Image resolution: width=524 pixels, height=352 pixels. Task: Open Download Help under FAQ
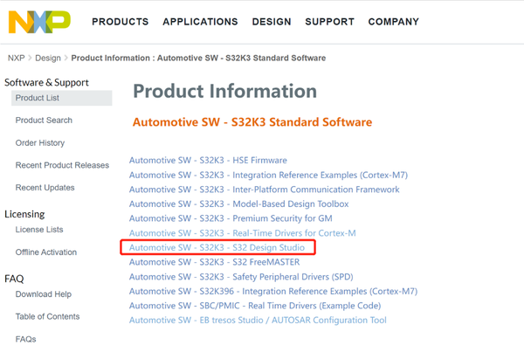(44, 294)
